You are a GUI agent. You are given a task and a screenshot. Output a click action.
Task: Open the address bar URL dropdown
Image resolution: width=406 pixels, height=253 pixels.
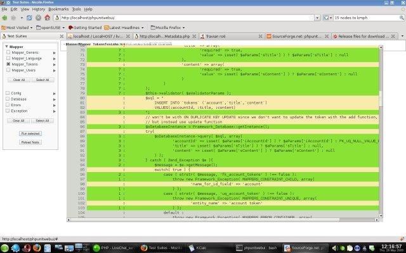(317, 18)
